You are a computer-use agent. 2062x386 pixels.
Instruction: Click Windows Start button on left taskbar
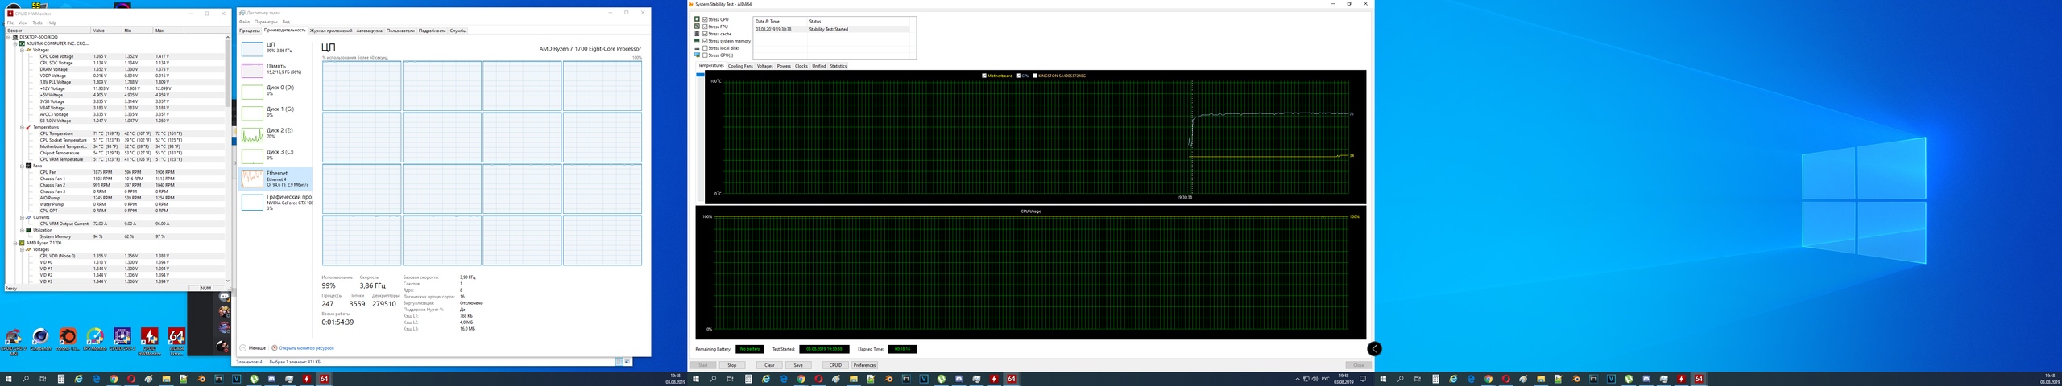pyautogui.click(x=9, y=379)
